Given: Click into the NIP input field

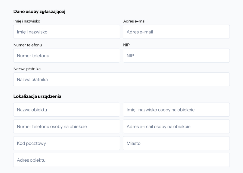Looking at the screenshot, I should pyautogui.click(x=176, y=56).
